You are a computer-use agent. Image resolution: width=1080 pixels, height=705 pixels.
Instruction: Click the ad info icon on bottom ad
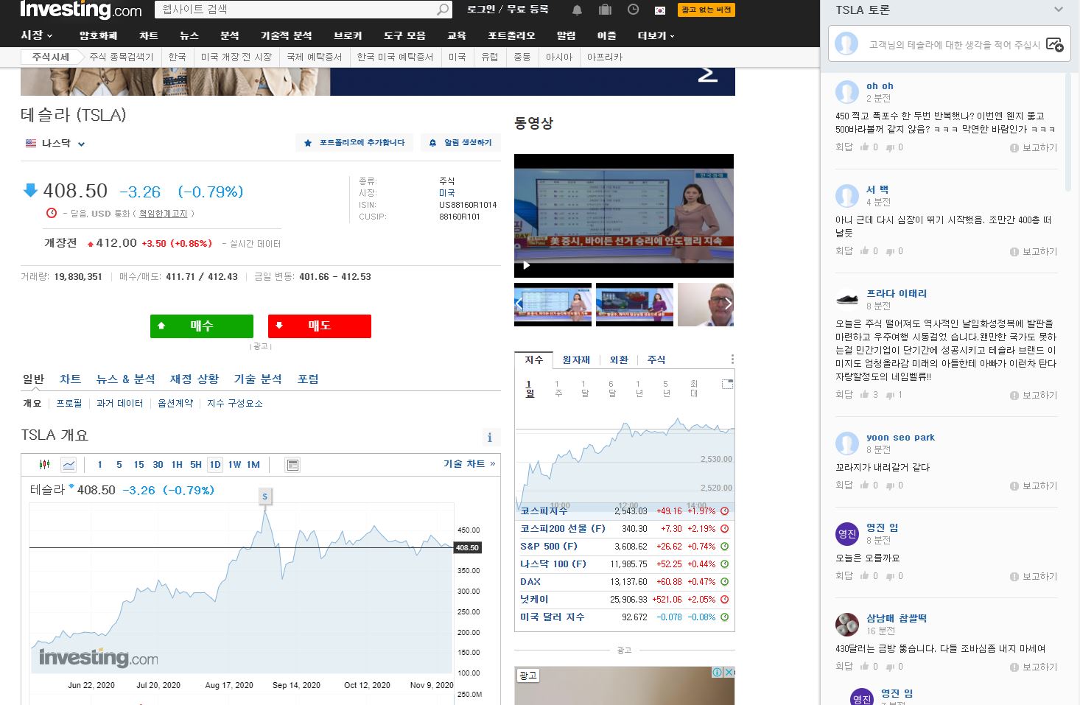717,672
